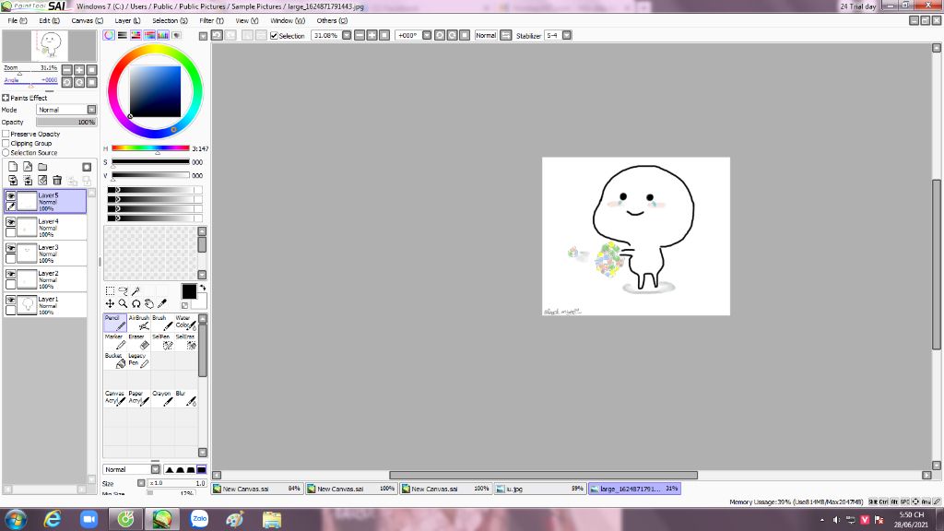Screen dimensions: 944x531
Task: Select the Legacy Pen tool
Action: pos(138,360)
